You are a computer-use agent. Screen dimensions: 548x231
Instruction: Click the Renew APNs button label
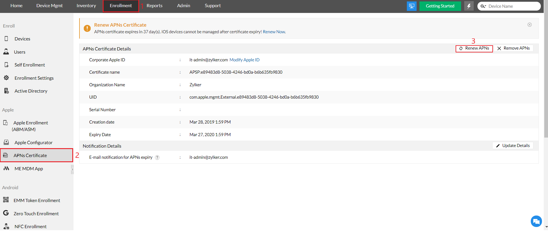point(477,48)
